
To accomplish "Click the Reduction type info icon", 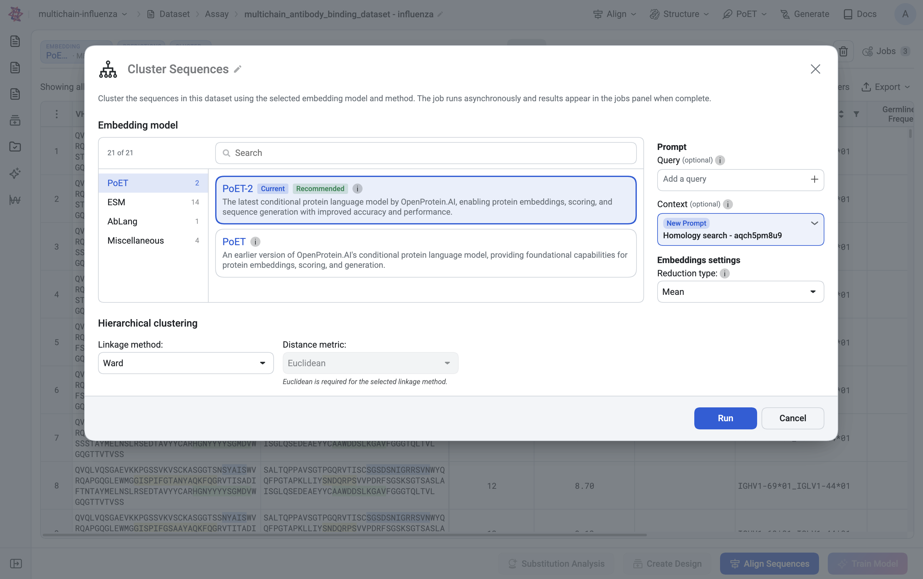I will pyautogui.click(x=725, y=273).
